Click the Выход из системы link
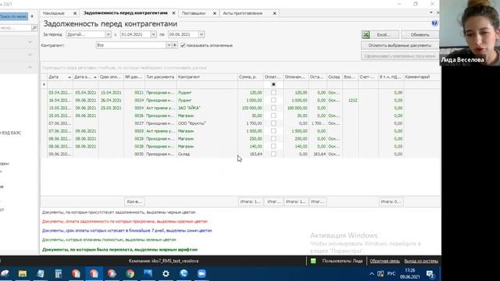This screenshot has width=500, height=281. [421, 261]
